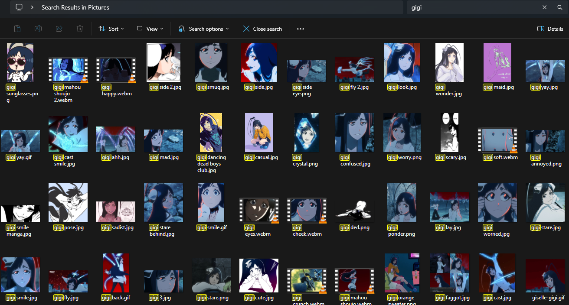Select gigi smug.jpg thumbnail
This screenshot has width=569, height=305.
point(211,62)
